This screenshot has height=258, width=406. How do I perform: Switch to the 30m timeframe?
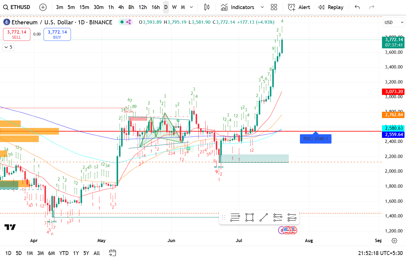point(99,7)
